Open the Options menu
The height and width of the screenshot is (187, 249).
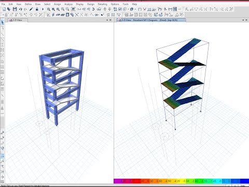tap(115, 4)
